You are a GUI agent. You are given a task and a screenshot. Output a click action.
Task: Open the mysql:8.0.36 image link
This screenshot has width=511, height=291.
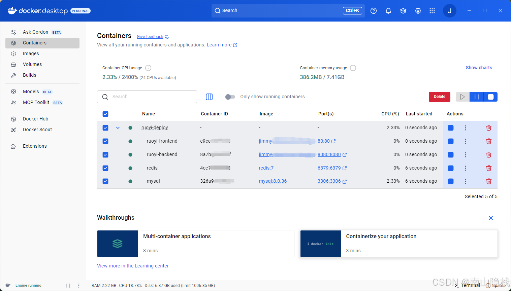coord(273,181)
